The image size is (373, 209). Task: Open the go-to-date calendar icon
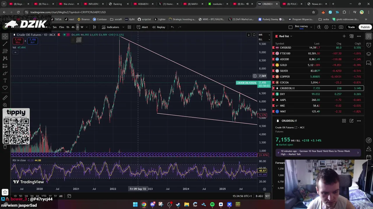tap(69, 196)
